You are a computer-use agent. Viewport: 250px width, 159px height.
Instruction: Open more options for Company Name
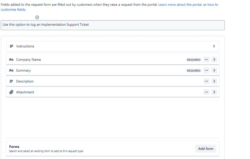(x=206, y=60)
